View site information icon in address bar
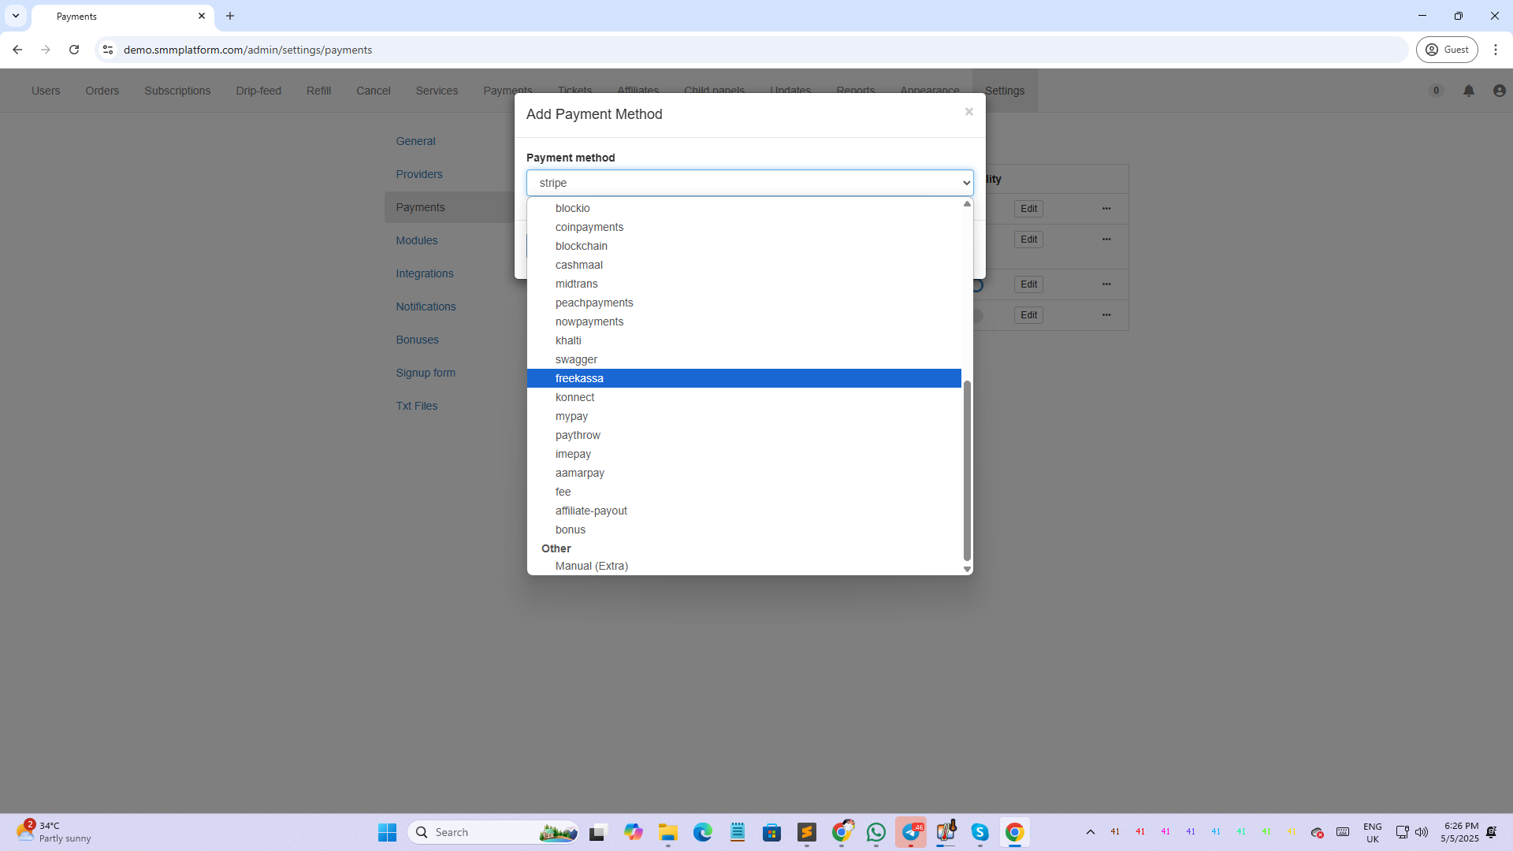Screen dimensions: 1513x851 [108, 50]
